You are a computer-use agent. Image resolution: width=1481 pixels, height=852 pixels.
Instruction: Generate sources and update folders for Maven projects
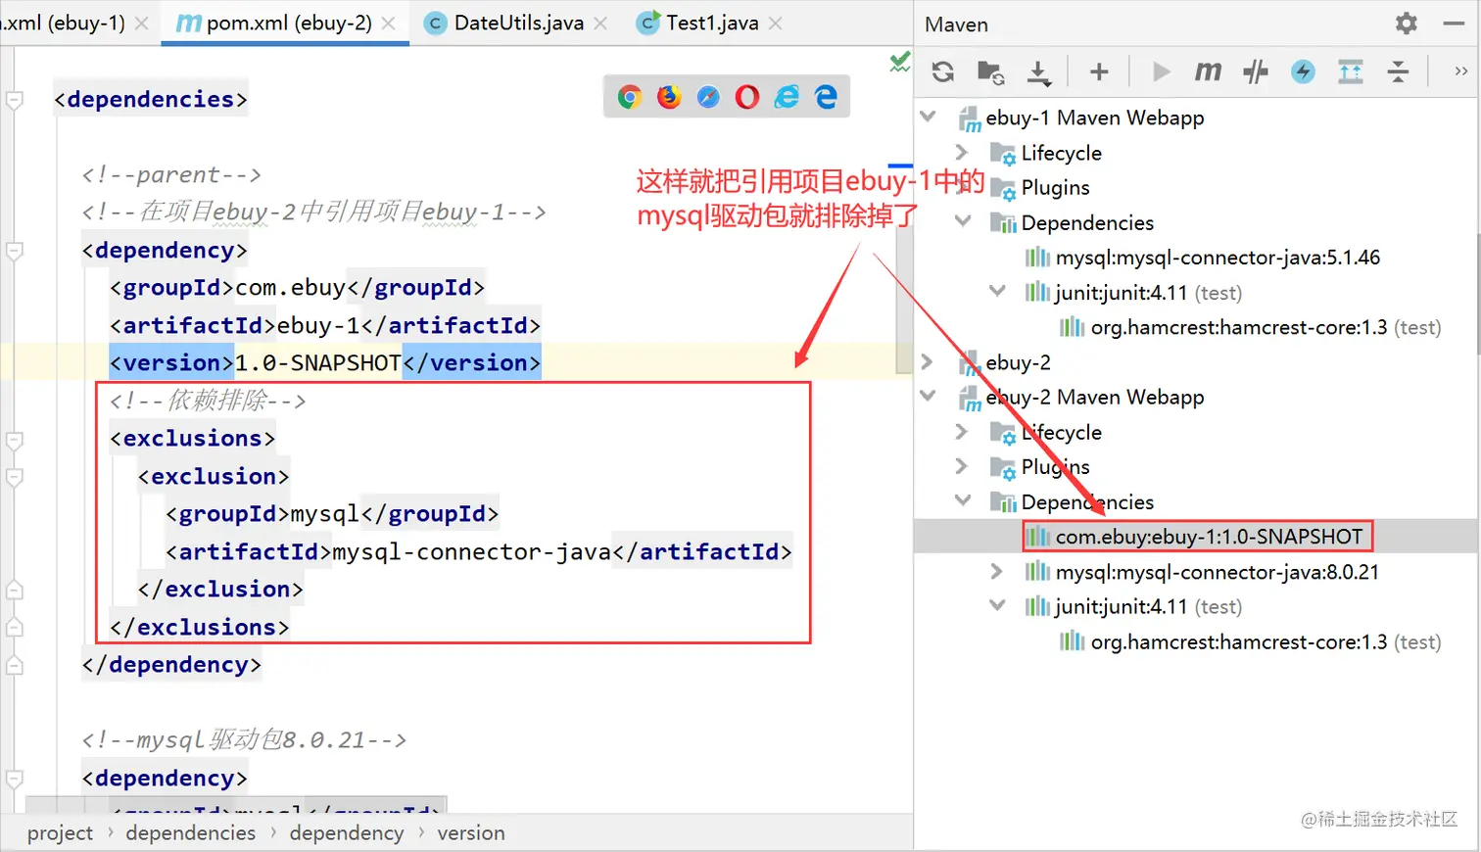(x=990, y=71)
